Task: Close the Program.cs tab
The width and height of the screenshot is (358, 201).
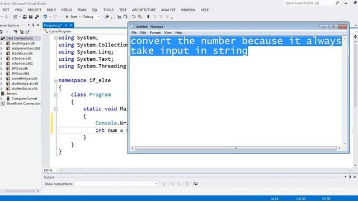Action: 71,25
